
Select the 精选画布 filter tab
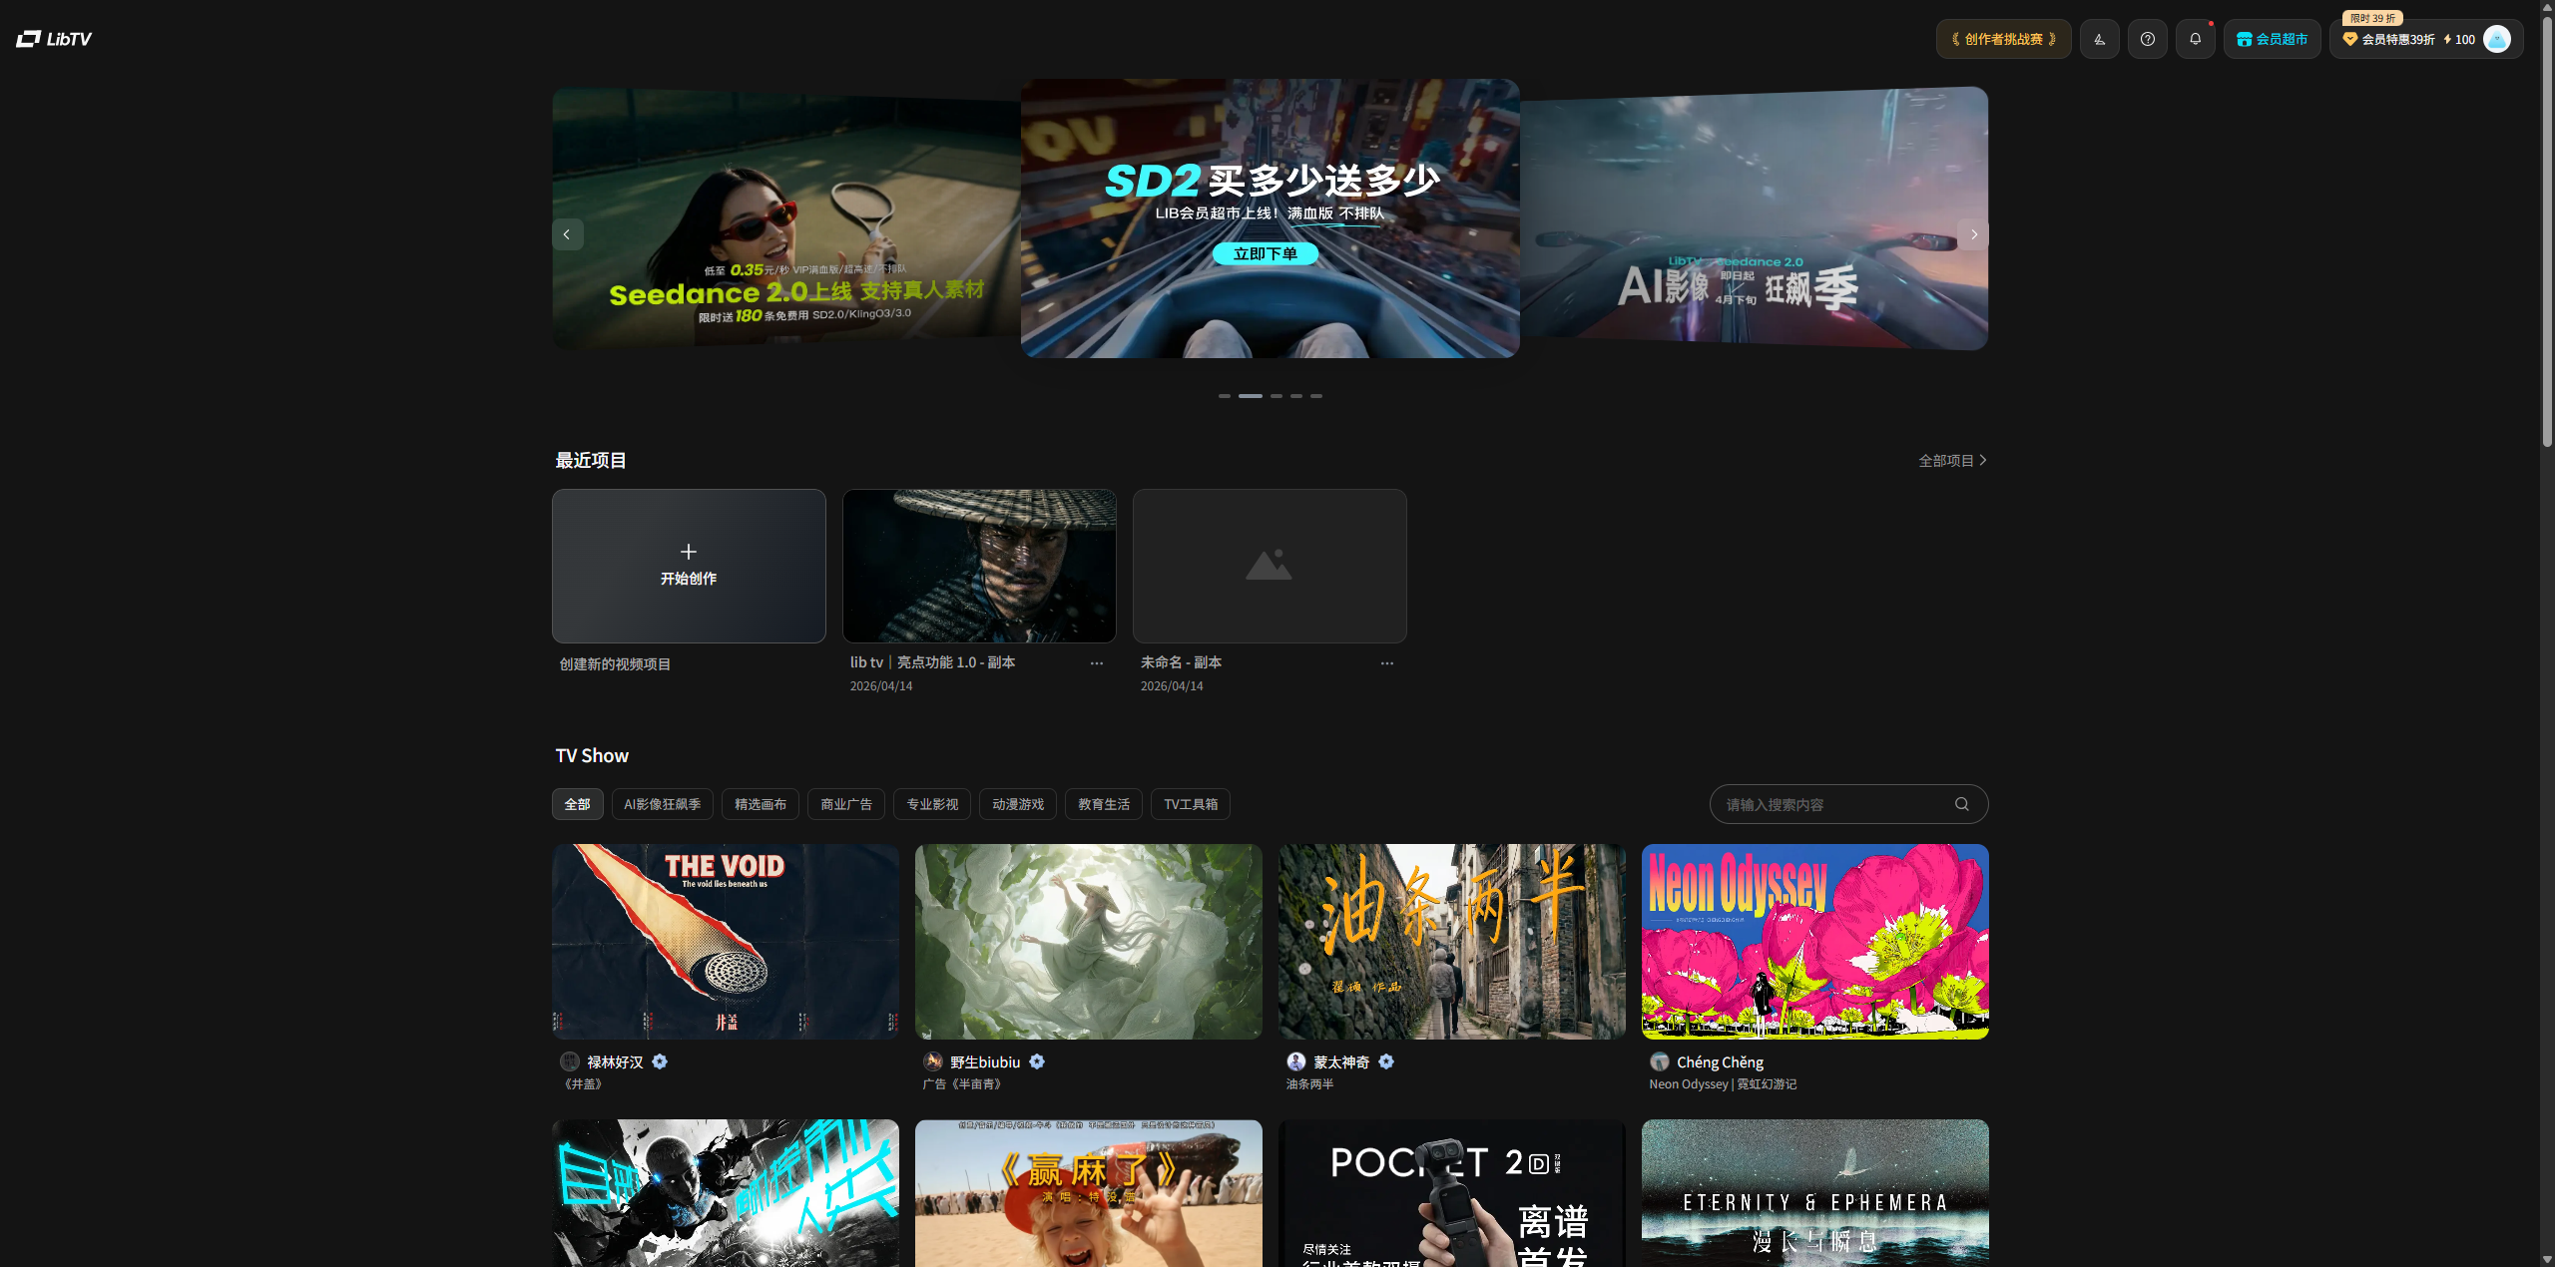761,804
